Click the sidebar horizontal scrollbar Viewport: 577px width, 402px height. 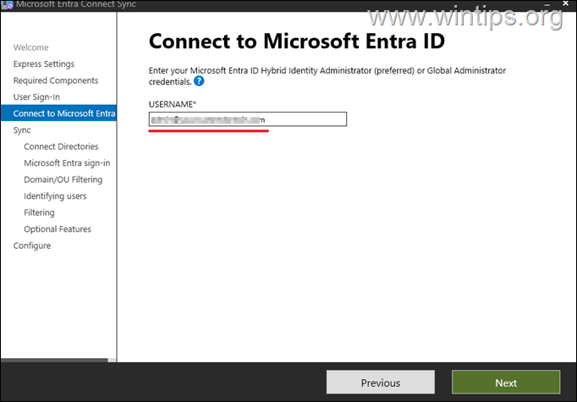[54, 360]
